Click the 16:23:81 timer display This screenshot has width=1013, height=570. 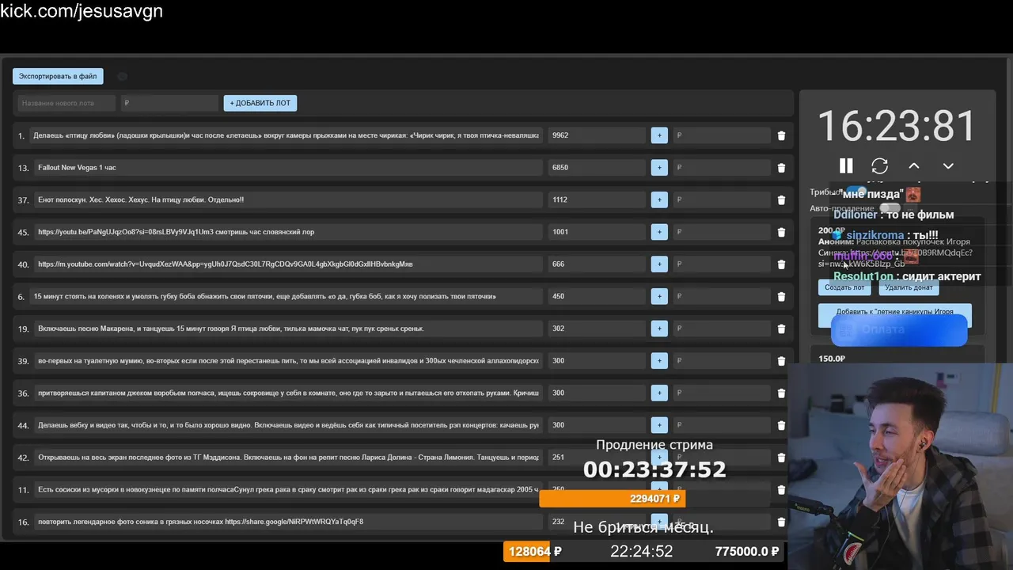(897, 127)
